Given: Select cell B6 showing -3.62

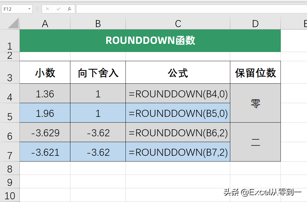Looking at the screenshot, I should (98, 132).
